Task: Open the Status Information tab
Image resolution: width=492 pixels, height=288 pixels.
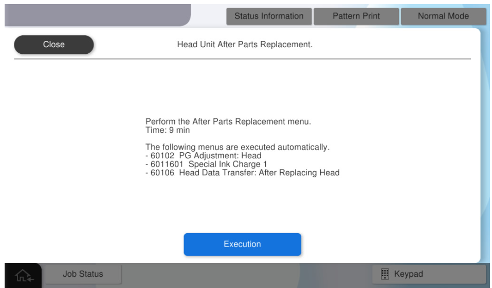Action: point(269,16)
